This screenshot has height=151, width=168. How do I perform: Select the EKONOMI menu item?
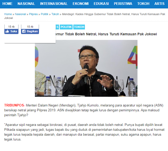[81, 4]
